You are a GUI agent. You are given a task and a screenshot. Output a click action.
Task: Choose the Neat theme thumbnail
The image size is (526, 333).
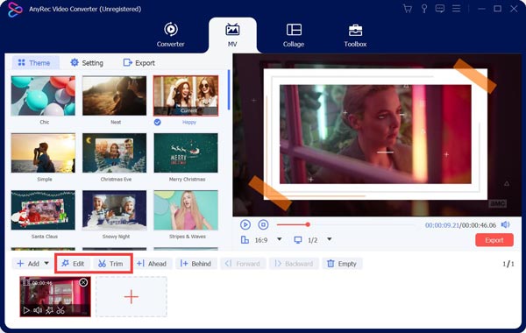coord(114,96)
